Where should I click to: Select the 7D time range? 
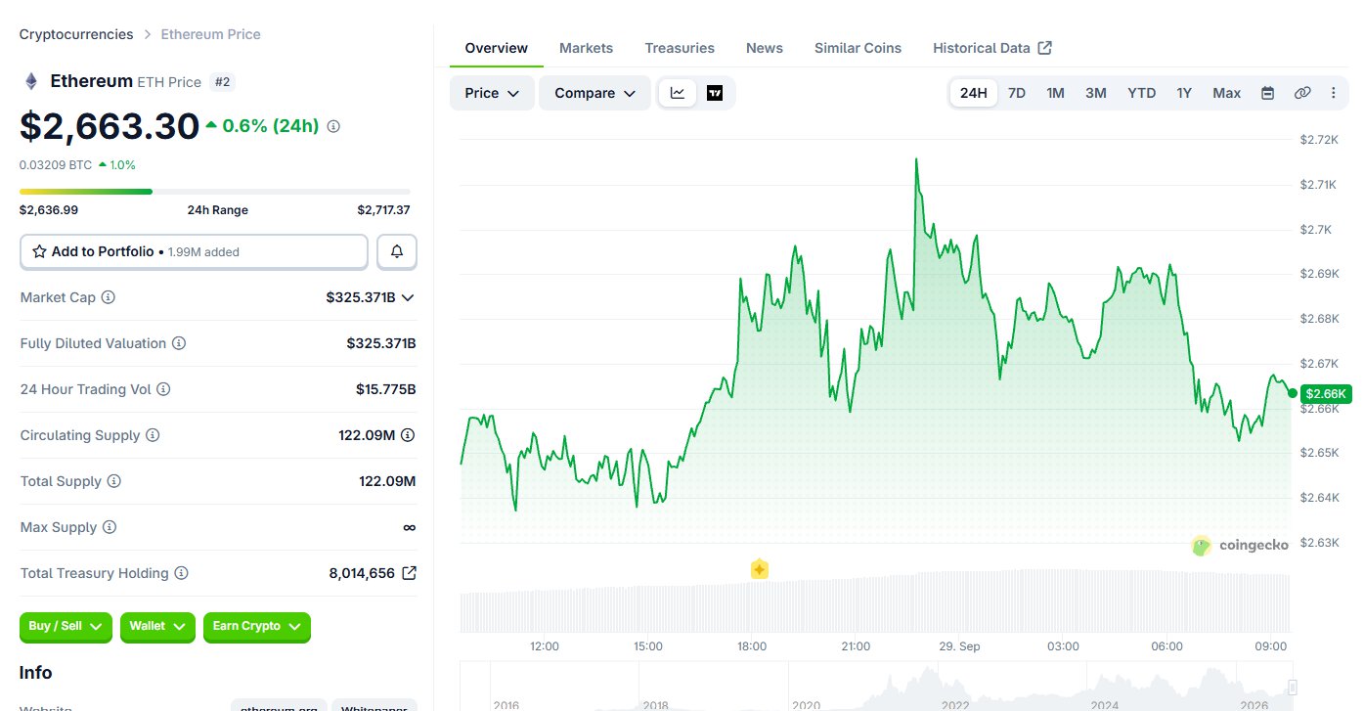tap(1017, 93)
